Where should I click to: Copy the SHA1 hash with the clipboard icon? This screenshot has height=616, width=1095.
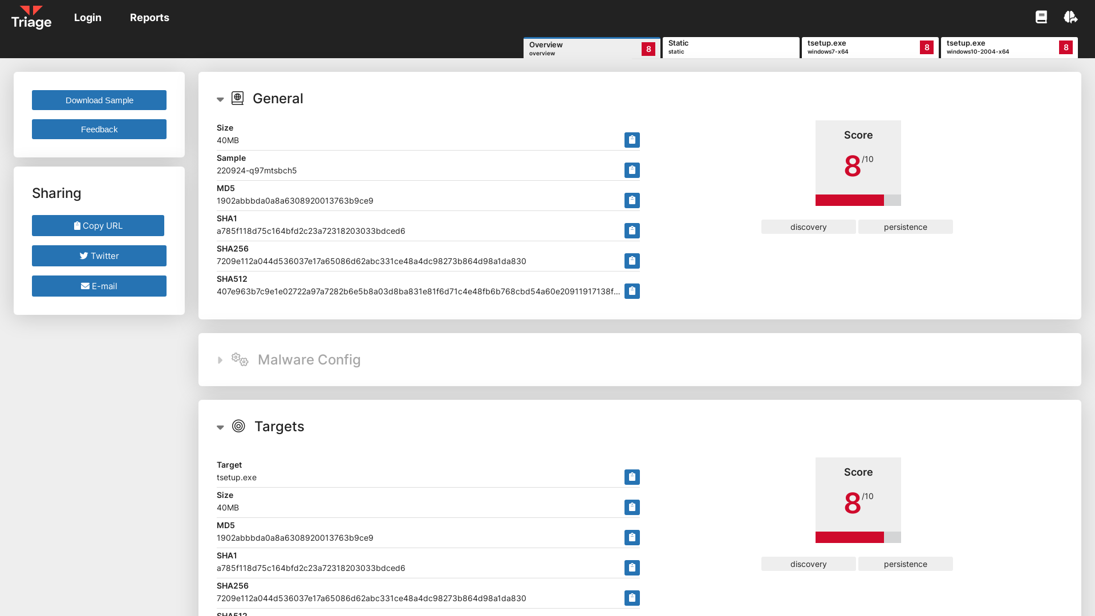632,230
